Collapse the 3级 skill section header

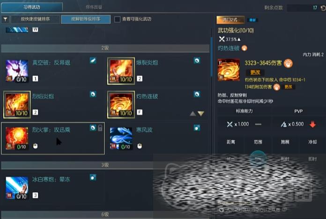point(105,165)
